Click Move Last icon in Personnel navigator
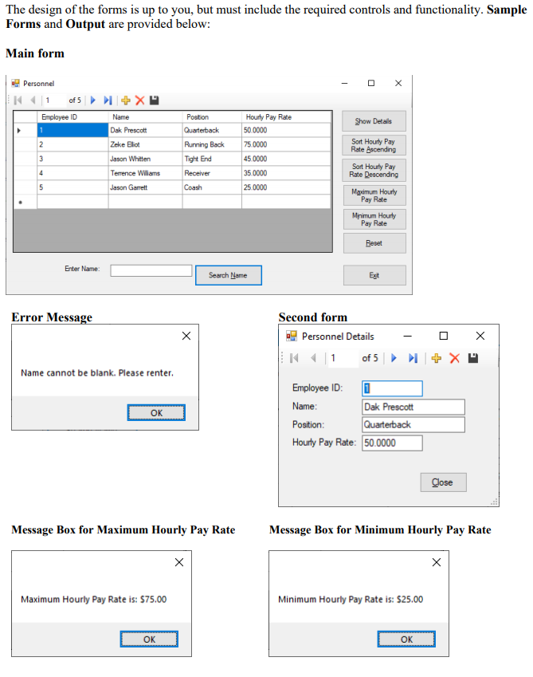 pyautogui.click(x=108, y=100)
